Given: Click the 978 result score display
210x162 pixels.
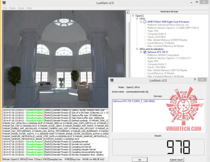Looking at the screenshot, I should coord(158,147).
